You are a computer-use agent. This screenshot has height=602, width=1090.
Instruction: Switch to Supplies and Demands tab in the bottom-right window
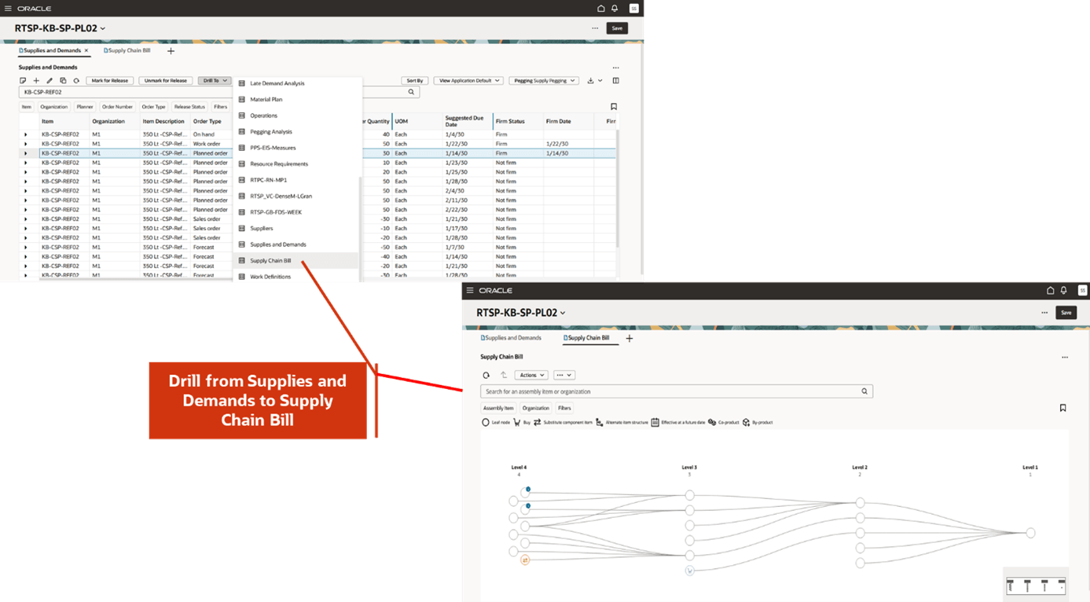coord(511,338)
